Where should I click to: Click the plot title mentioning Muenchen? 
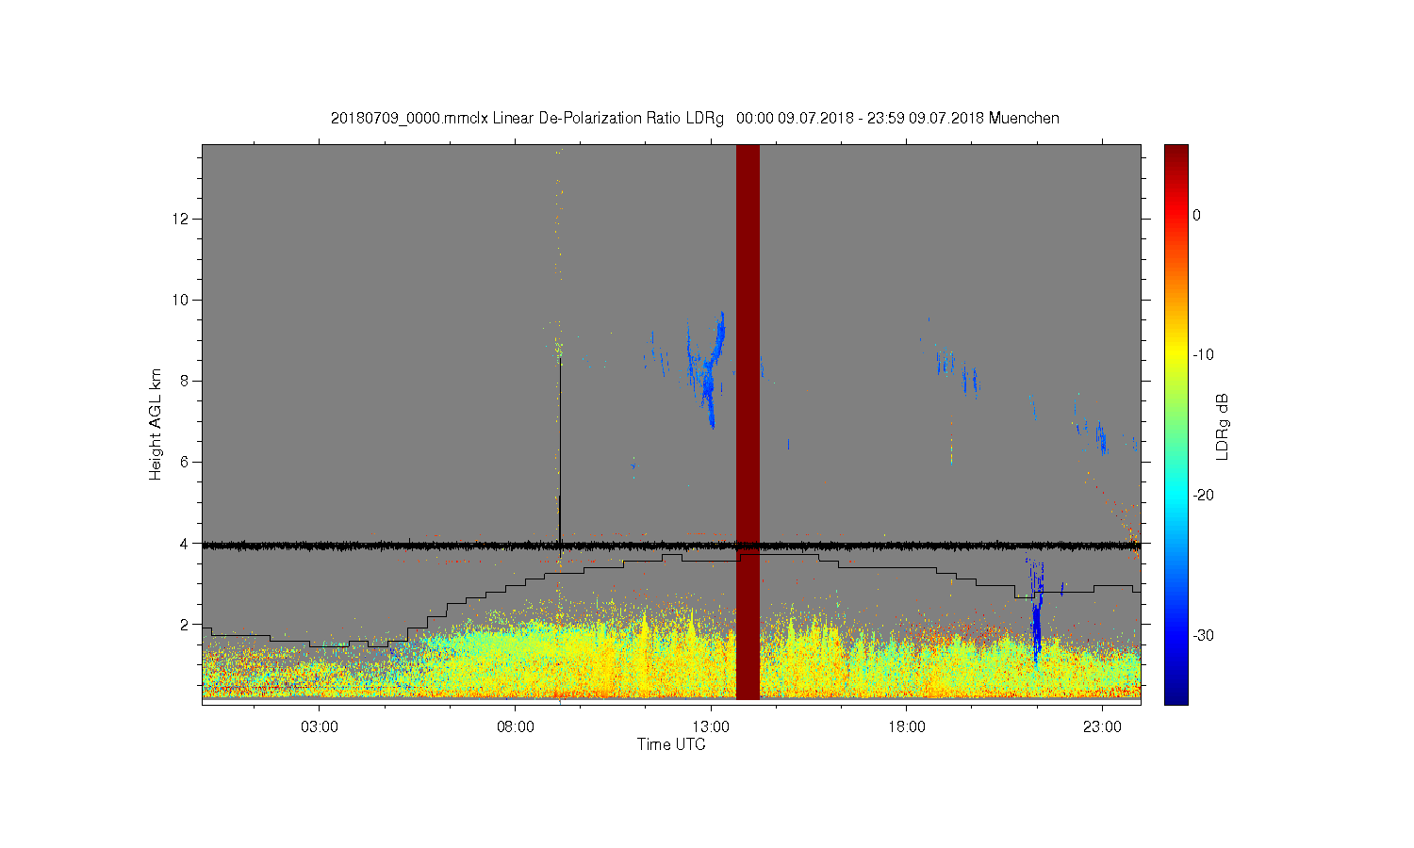coord(695,119)
